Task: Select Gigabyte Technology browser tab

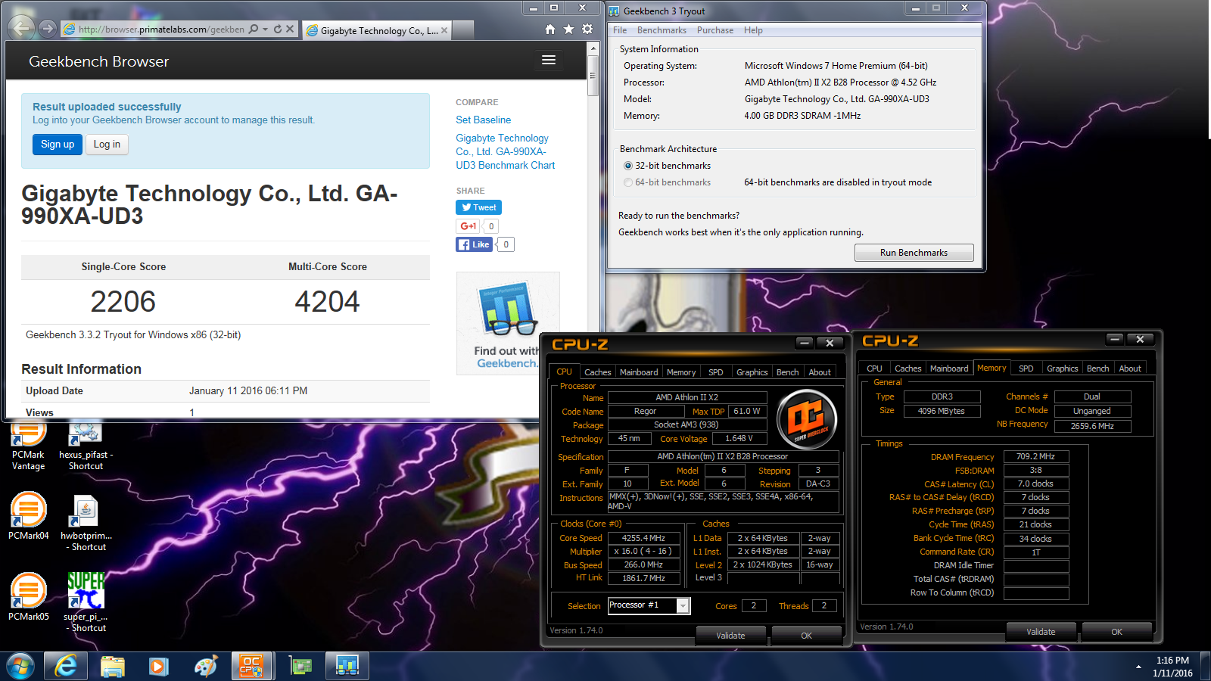Action: pyautogui.click(x=377, y=30)
